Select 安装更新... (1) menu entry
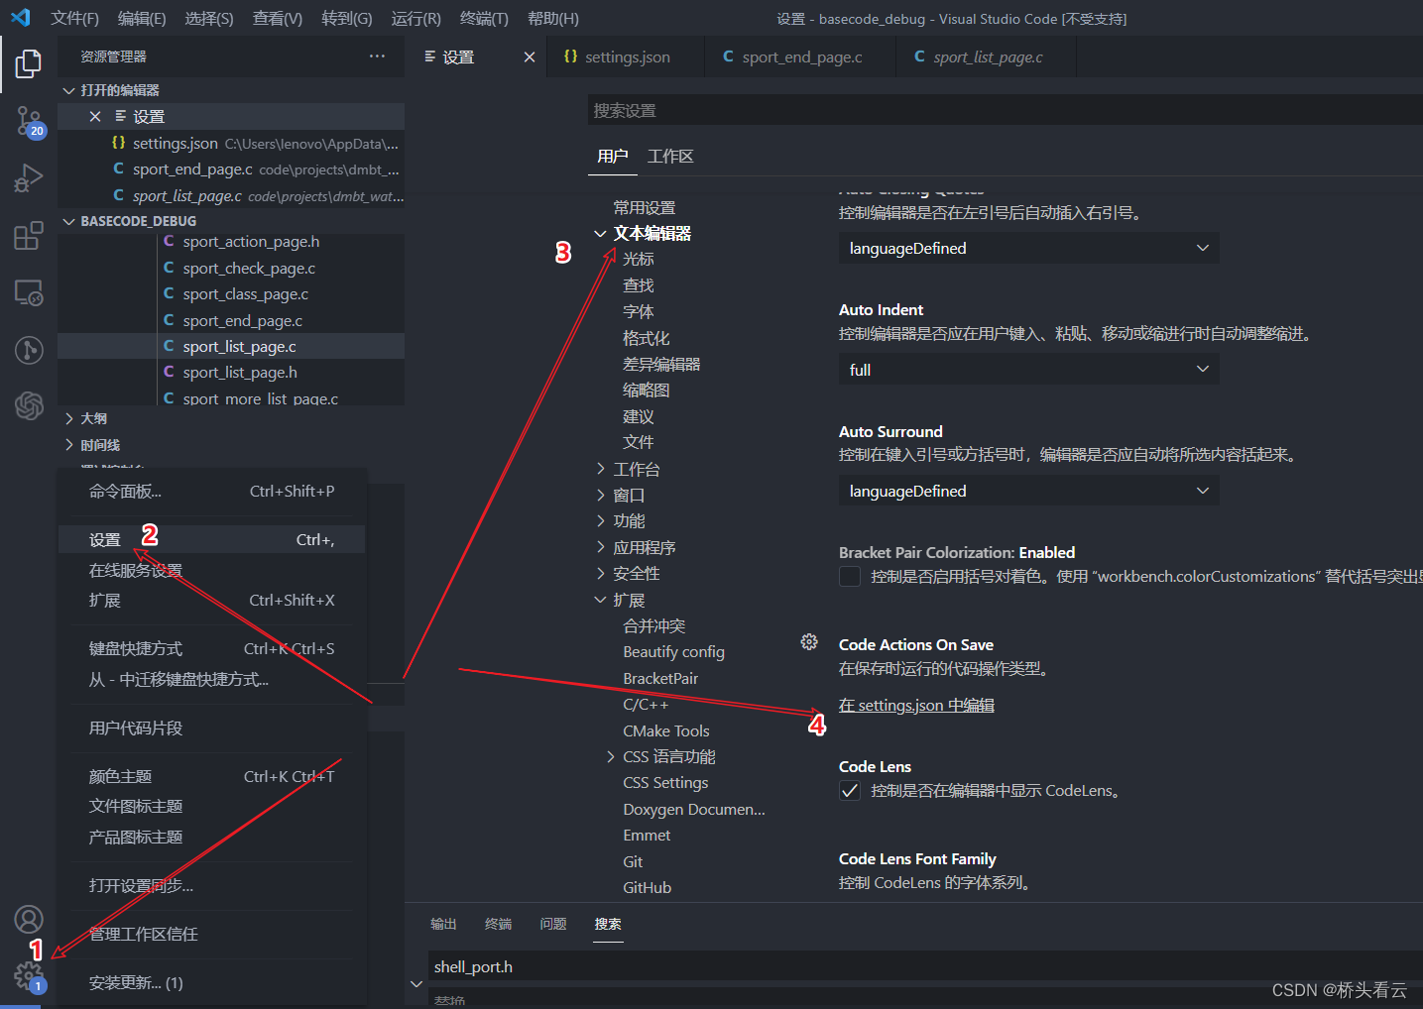 [212, 983]
